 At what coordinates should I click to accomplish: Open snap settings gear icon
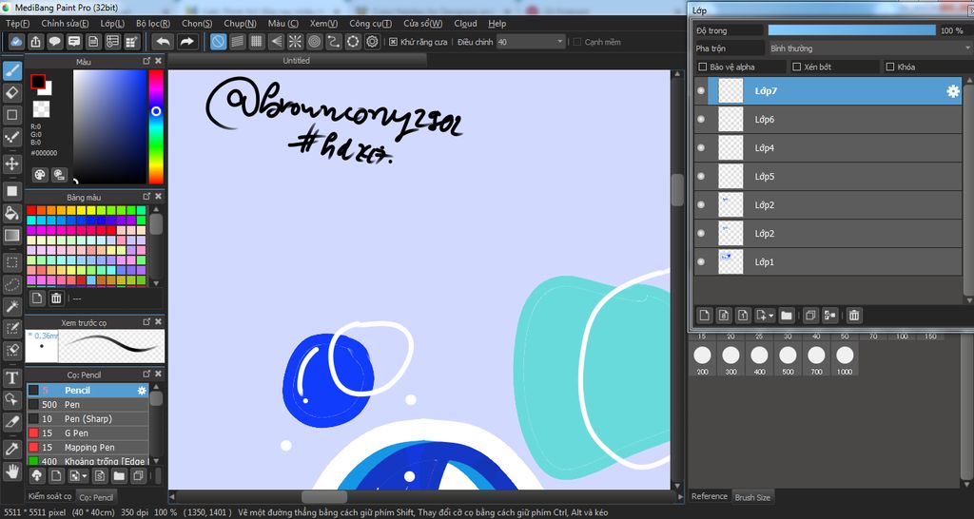click(x=372, y=42)
